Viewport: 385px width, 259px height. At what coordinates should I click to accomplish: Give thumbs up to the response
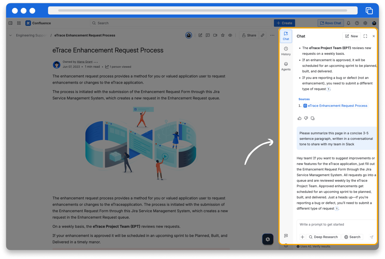(299, 118)
